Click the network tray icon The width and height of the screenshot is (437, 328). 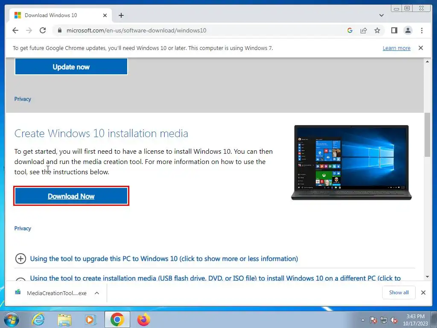384,320
